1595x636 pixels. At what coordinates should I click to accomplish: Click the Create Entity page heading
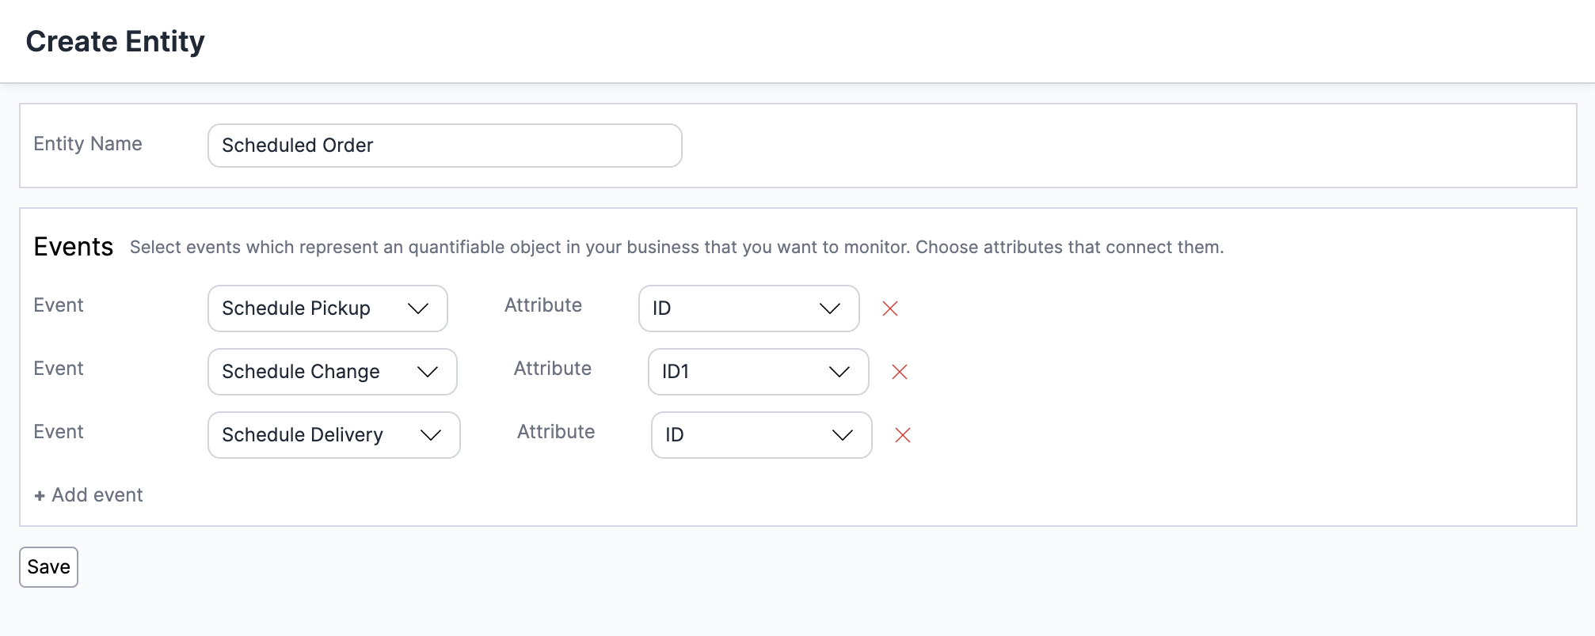116,41
